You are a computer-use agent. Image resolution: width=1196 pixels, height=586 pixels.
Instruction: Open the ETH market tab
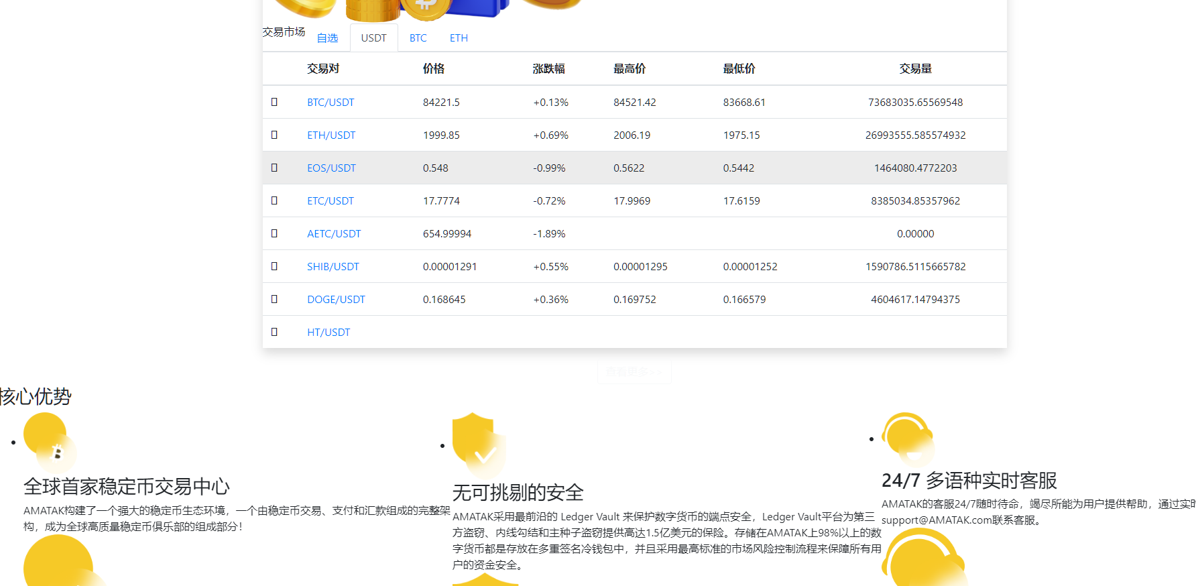pos(459,38)
